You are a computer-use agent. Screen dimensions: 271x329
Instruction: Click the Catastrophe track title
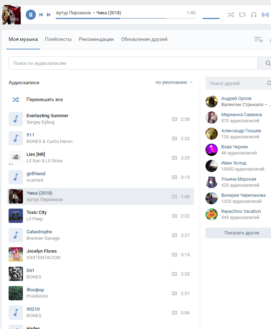coord(39,232)
